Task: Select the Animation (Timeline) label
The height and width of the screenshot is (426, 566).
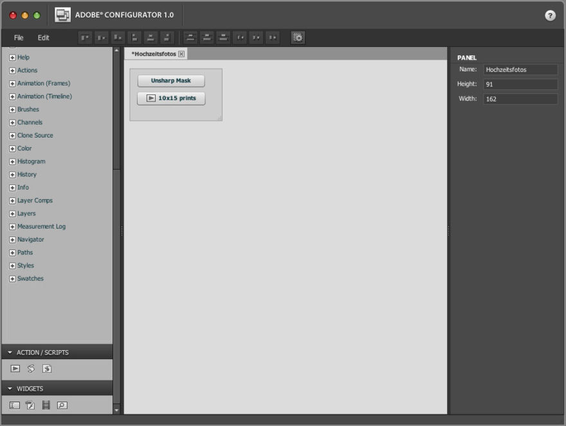Action: point(45,96)
